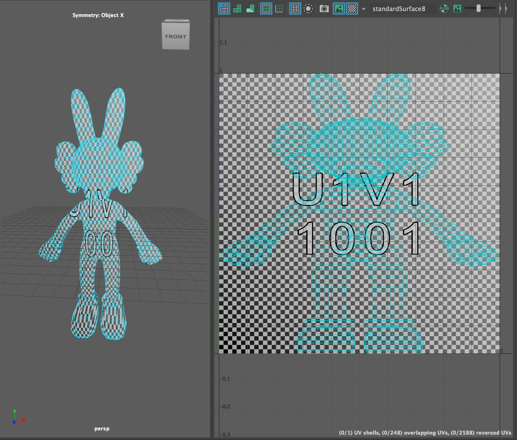Click the reversed UVs count text
The image size is (517, 440).
point(481,433)
